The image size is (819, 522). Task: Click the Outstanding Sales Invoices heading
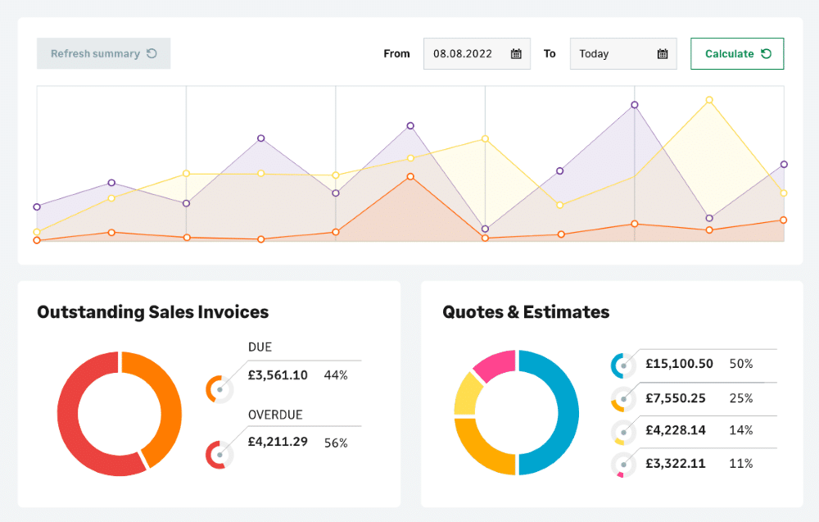(x=152, y=312)
